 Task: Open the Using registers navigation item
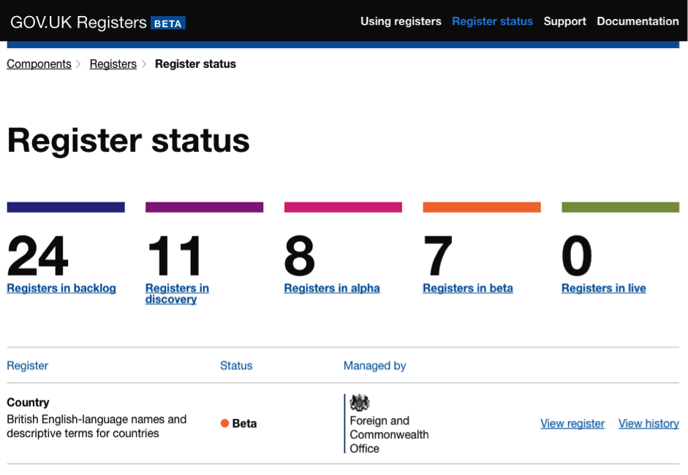pyautogui.click(x=401, y=21)
